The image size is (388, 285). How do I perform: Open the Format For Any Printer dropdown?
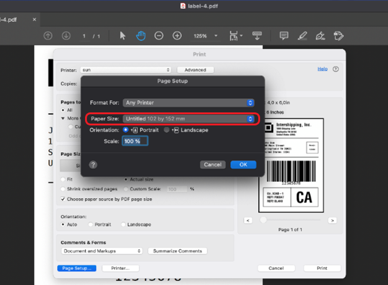pos(189,102)
